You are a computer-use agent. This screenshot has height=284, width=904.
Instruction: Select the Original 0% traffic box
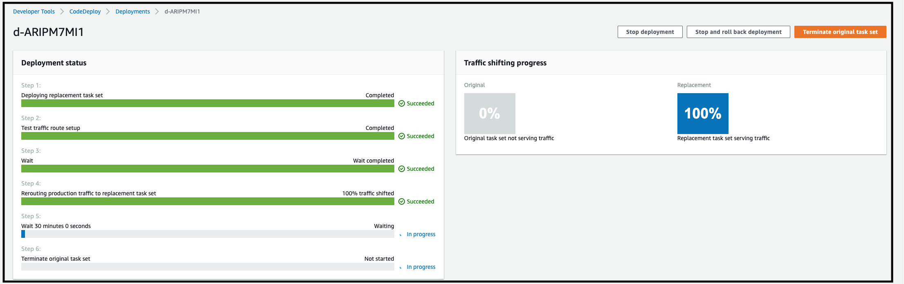[x=490, y=113]
